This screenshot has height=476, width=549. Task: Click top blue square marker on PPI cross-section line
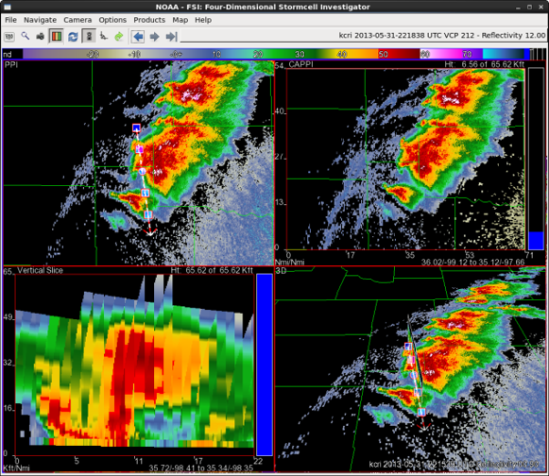click(136, 127)
